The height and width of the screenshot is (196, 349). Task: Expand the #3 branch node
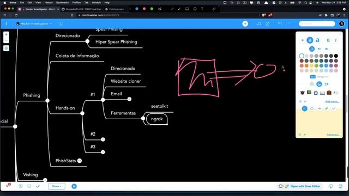coord(103,152)
